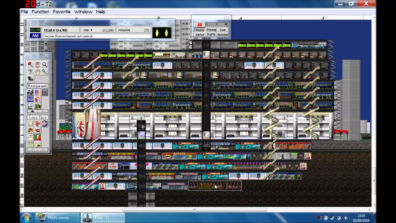Viewport: 396px width, 223px height.
Task: Select the bulldozer tool in palette
Action: pyautogui.click(x=30, y=78)
